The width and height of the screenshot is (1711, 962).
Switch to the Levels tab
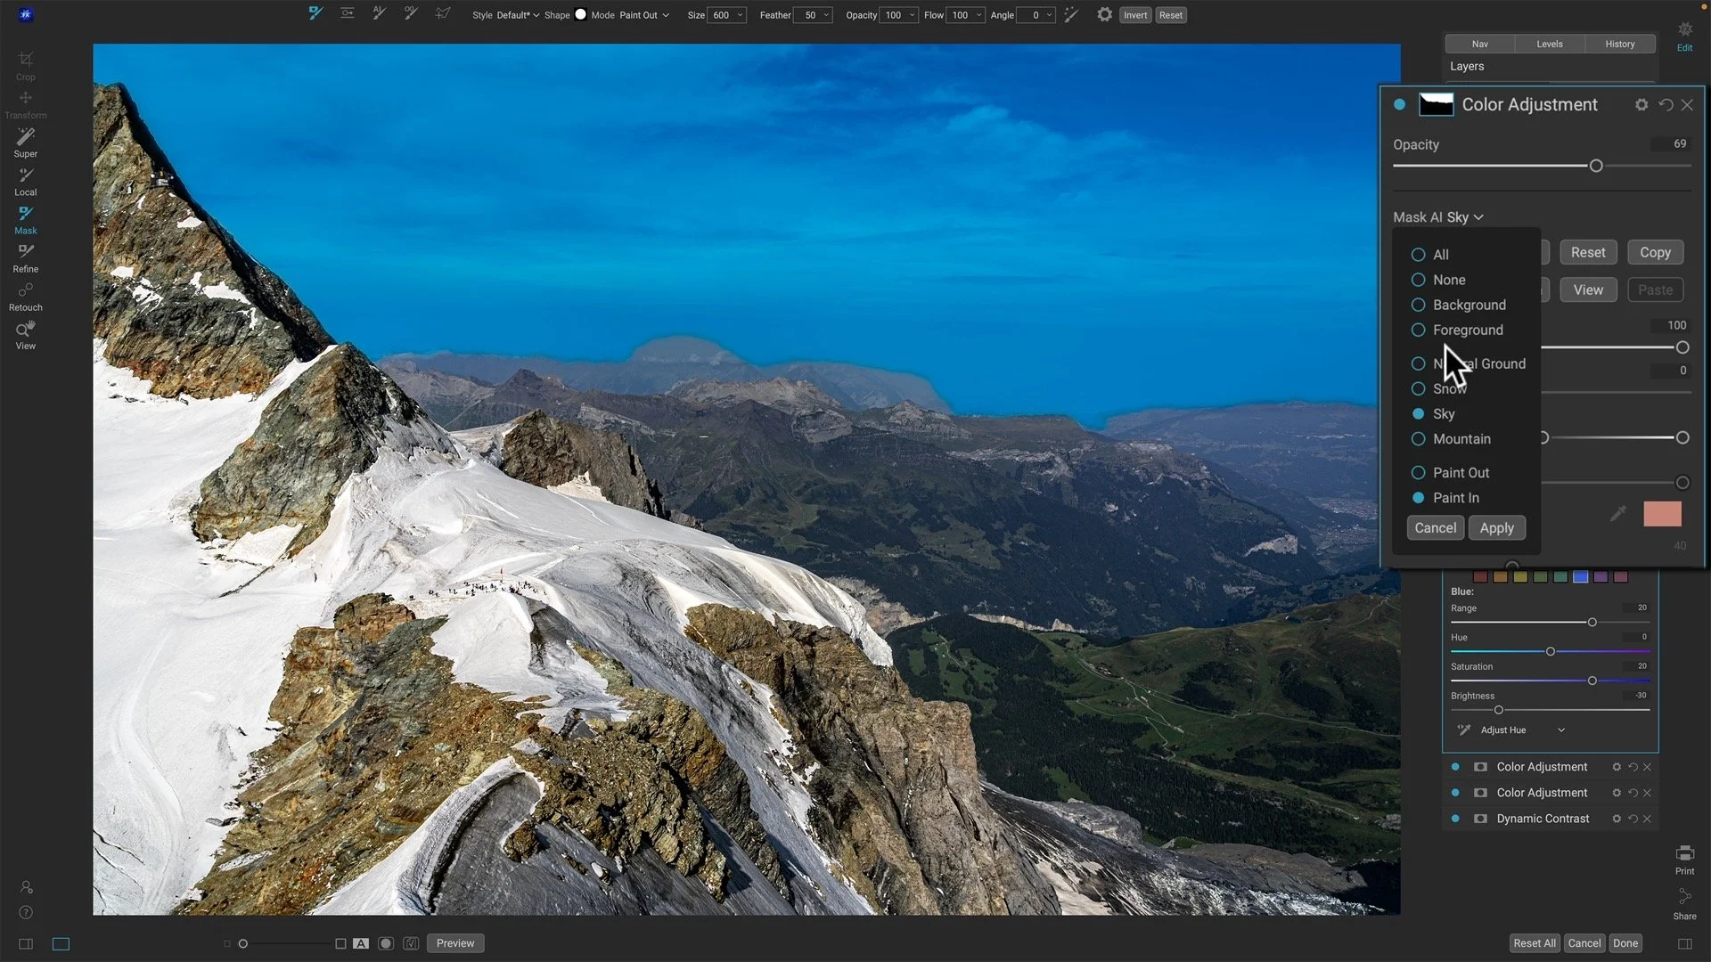tap(1549, 44)
